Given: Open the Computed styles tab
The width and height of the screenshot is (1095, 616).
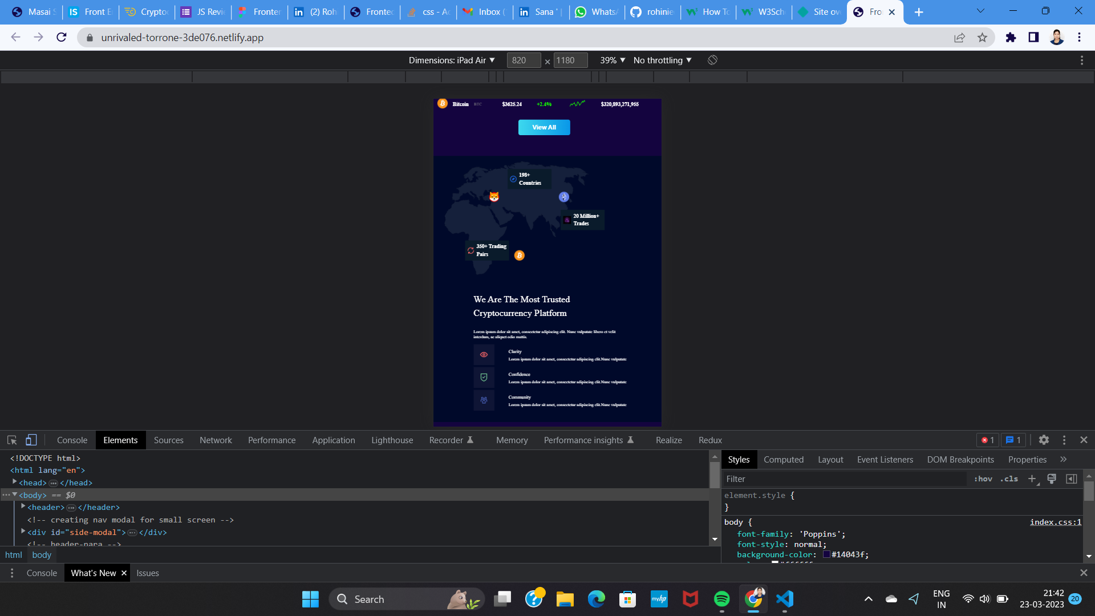Looking at the screenshot, I should (x=783, y=459).
